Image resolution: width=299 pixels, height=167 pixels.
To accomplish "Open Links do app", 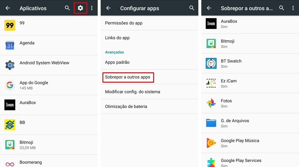I will pyautogui.click(x=149, y=38).
